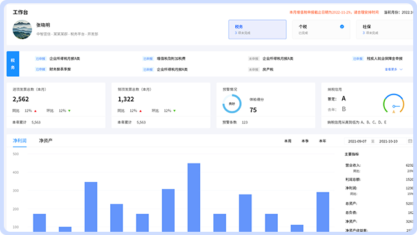417x235 pixels.
Task: Open 房产税 declaration item
Action: (x=268, y=70)
